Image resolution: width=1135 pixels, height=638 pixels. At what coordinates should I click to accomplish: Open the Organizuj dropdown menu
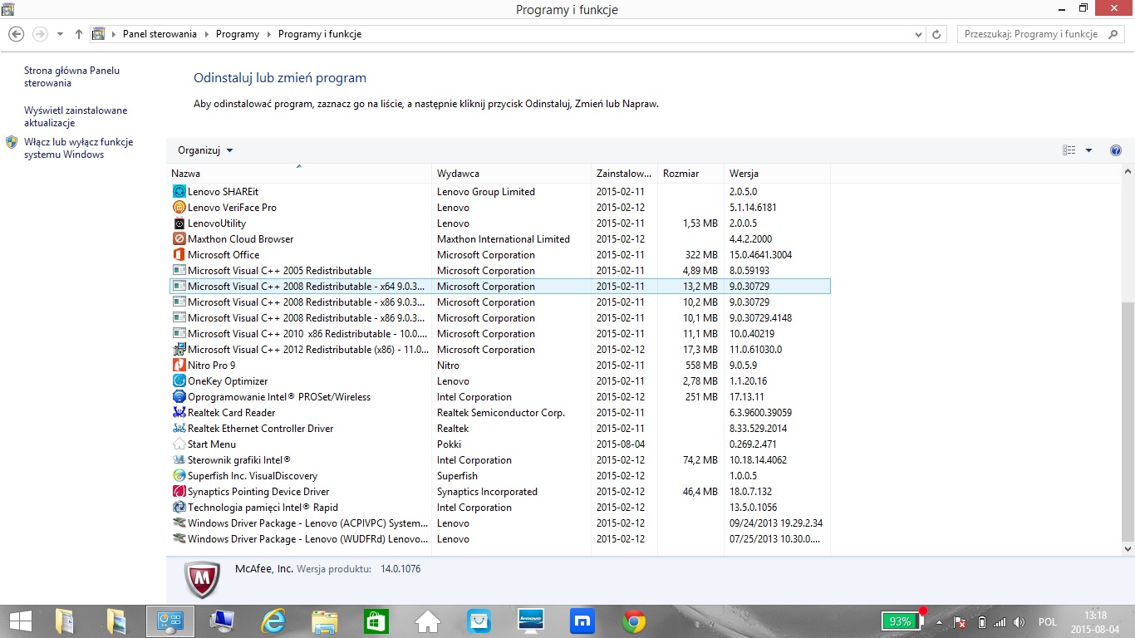205,150
